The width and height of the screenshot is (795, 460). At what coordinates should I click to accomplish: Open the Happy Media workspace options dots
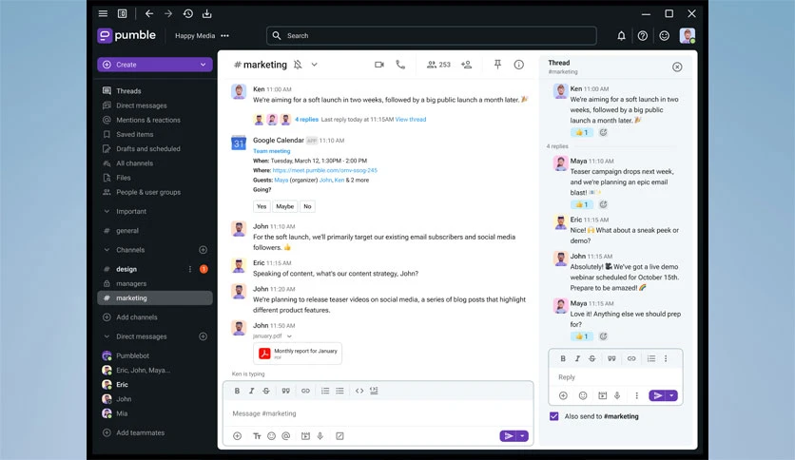225,35
